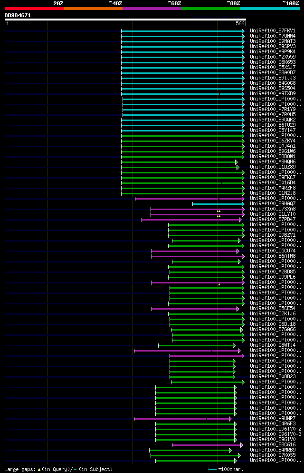
Task: Open UniRef100_Q96IV0-2 isoform hit
Action: coord(275,429)
